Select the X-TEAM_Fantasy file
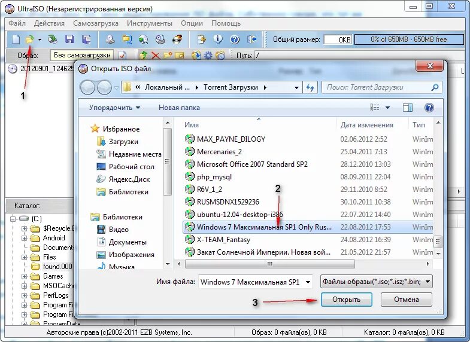The height and width of the screenshot is (342, 470). (x=223, y=240)
